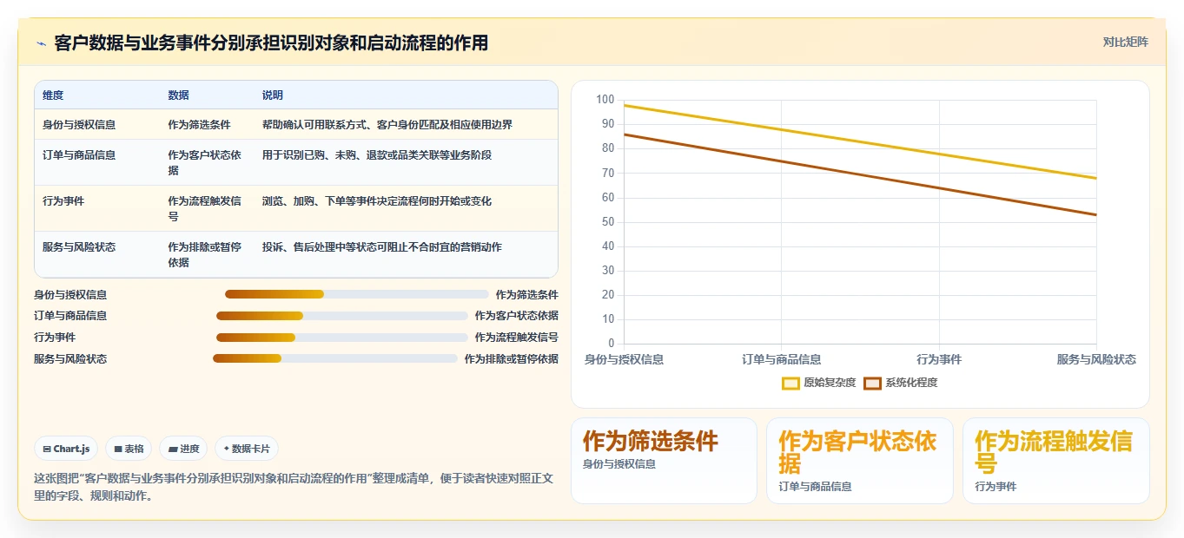
Task: Click chart x-axis label 订单与商品信息
Action: pos(782,359)
